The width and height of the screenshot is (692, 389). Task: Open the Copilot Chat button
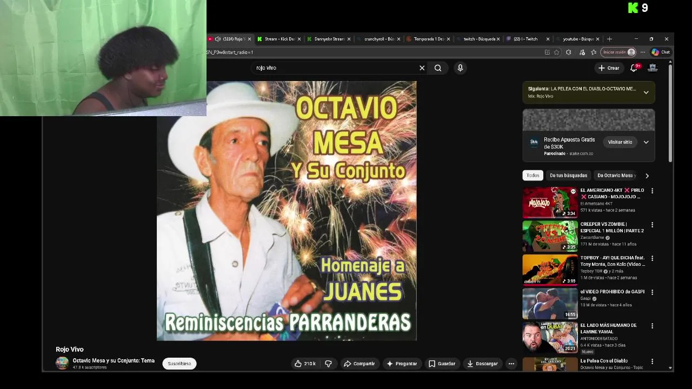(661, 52)
